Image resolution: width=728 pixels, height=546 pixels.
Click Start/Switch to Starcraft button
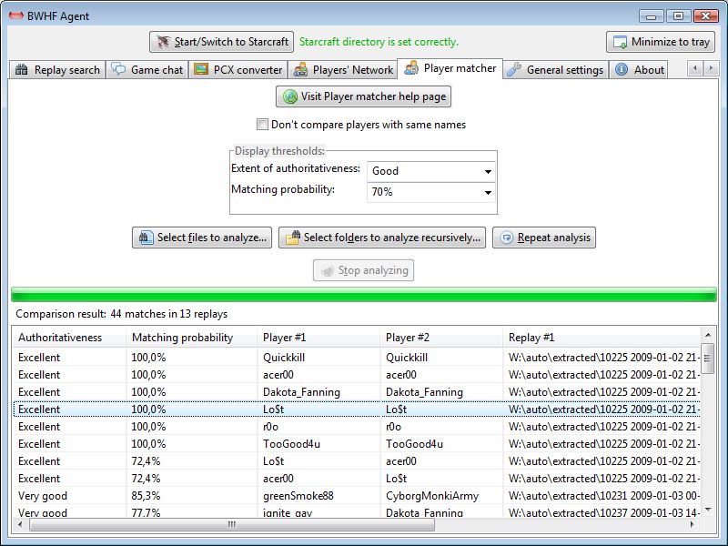[222, 42]
